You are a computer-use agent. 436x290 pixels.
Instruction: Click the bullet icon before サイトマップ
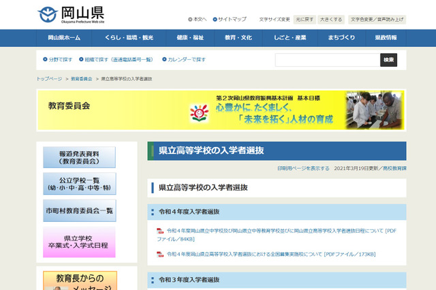pos(215,20)
